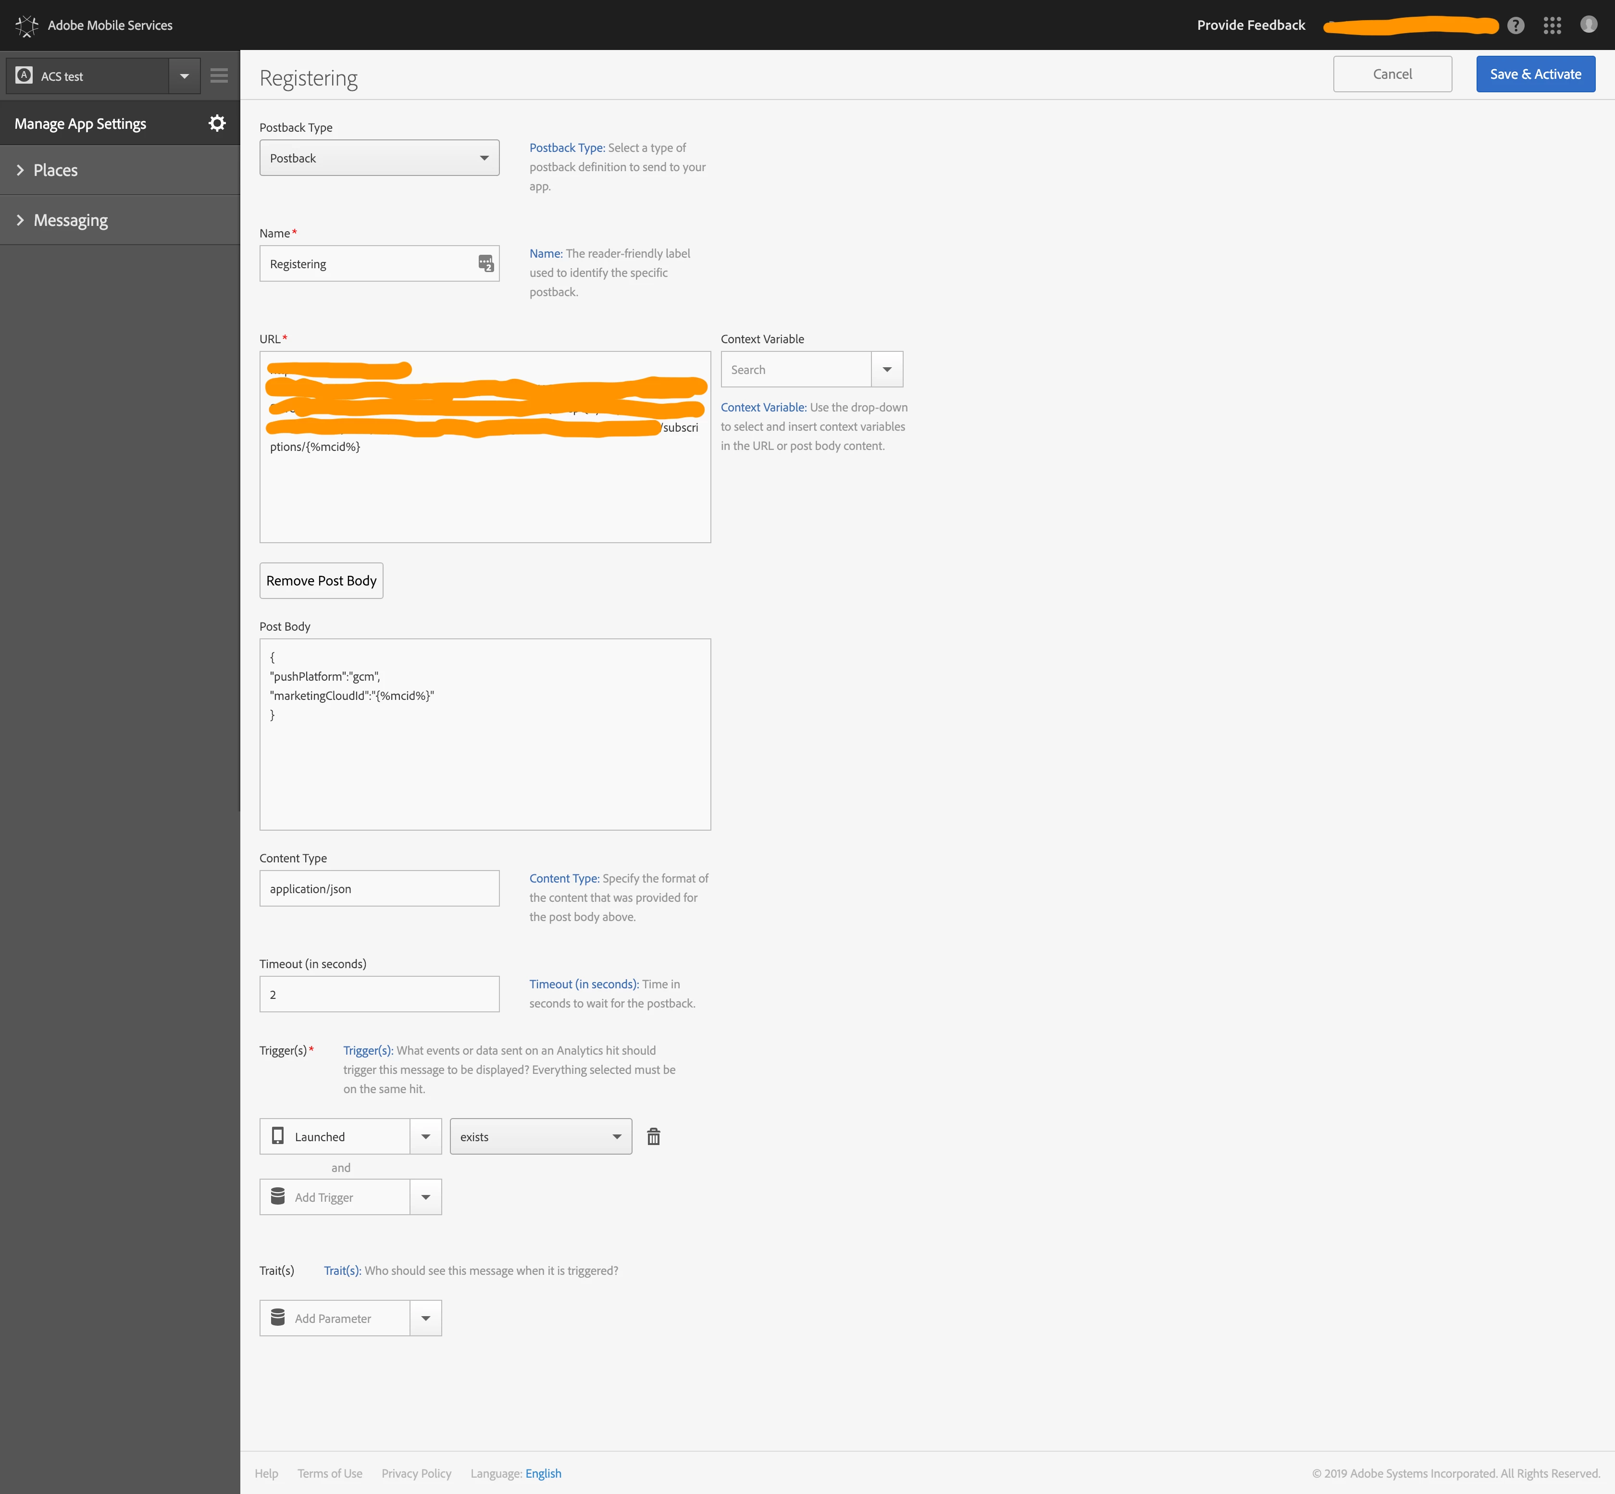This screenshot has height=1494, width=1615.
Task: Open the apps grid switcher icon
Action: pos(1552,25)
